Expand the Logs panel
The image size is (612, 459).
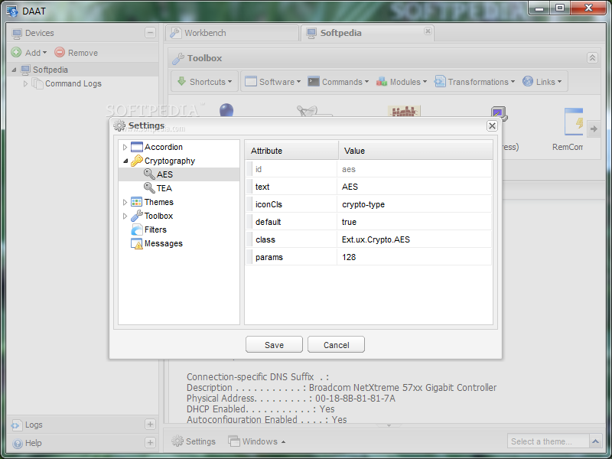coord(150,425)
